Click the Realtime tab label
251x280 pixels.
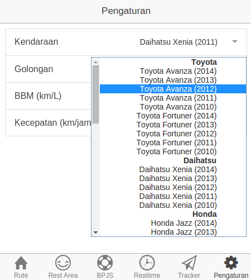click(147, 276)
